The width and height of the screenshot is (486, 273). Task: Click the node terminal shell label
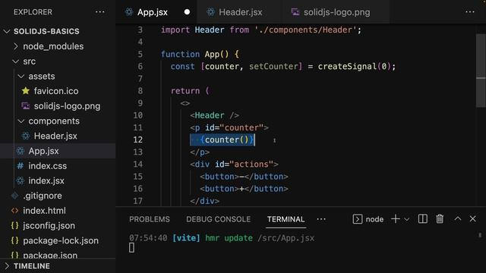coord(374,219)
